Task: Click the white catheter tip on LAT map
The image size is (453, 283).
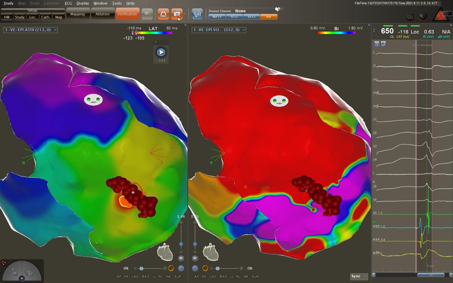Action: click(x=133, y=192)
